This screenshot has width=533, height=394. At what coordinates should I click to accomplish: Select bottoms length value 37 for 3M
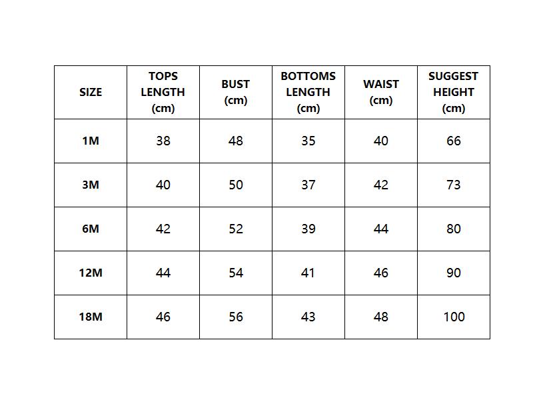click(308, 185)
